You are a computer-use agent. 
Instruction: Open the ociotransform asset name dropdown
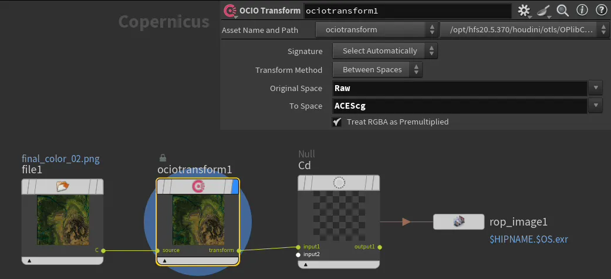pyautogui.click(x=376, y=29)
